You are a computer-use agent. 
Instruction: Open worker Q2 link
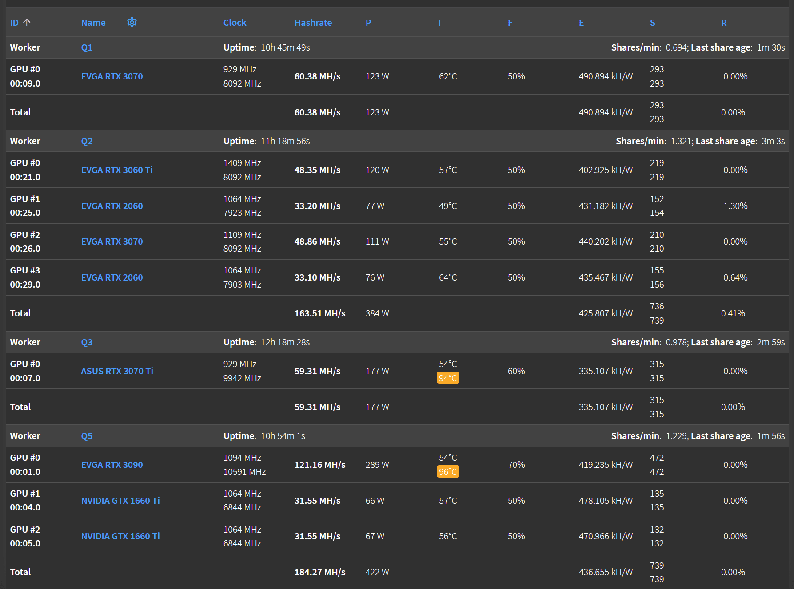click(87, 141)
